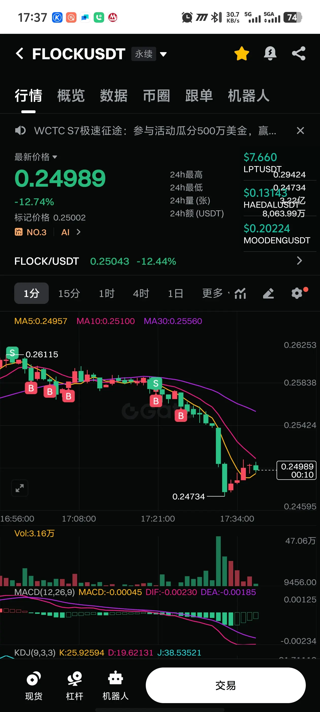Viewport: 320px width, 712px height.
Task: Tap the 标记价格 0.25002 text
Action: click(x=50, y=217)
